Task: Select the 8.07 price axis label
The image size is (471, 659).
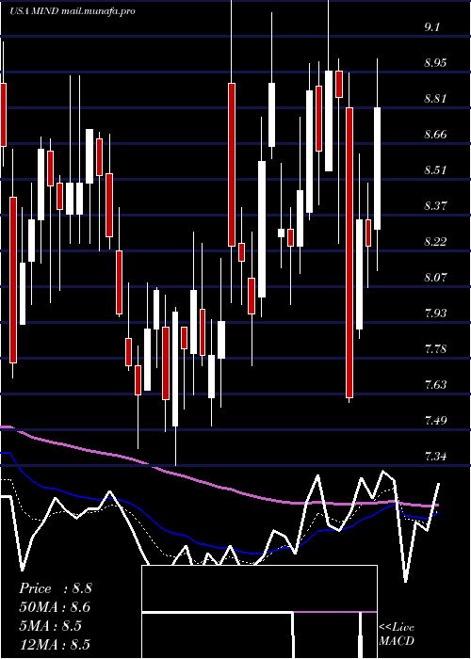Action: point(435,278)
